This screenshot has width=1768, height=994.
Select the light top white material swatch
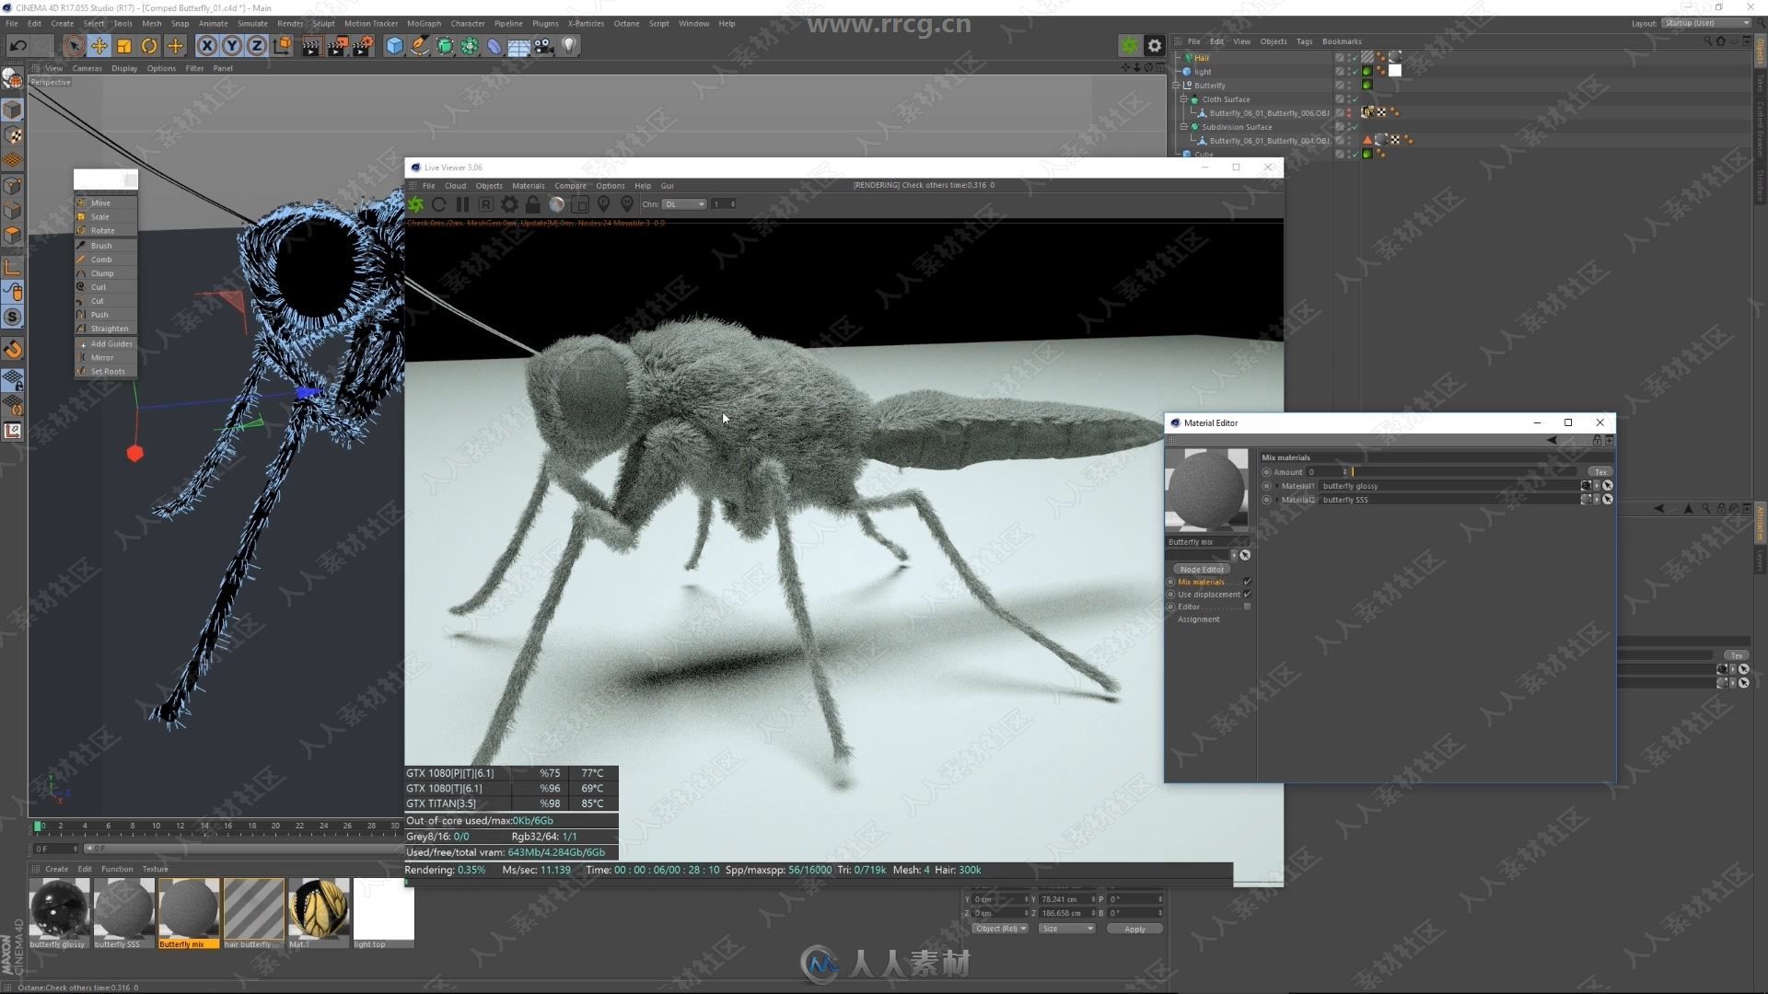click(383, 908)
